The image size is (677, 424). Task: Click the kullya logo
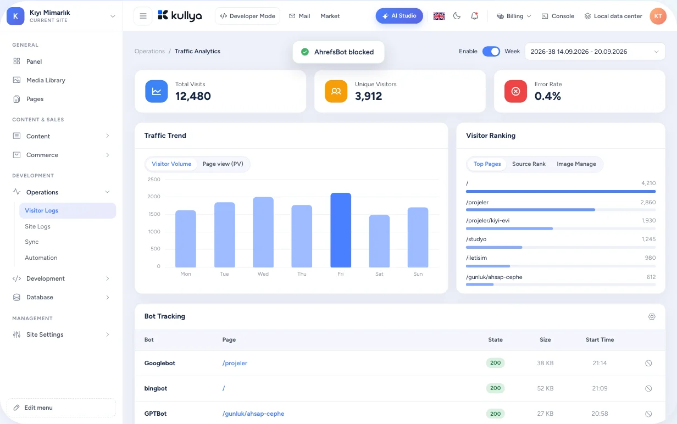179,16
